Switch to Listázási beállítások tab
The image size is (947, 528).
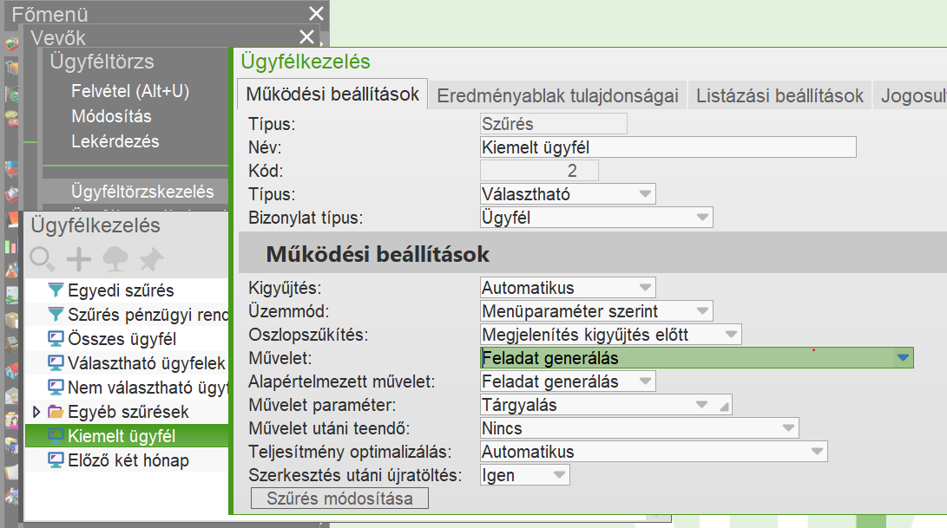[x=779, y=96]
